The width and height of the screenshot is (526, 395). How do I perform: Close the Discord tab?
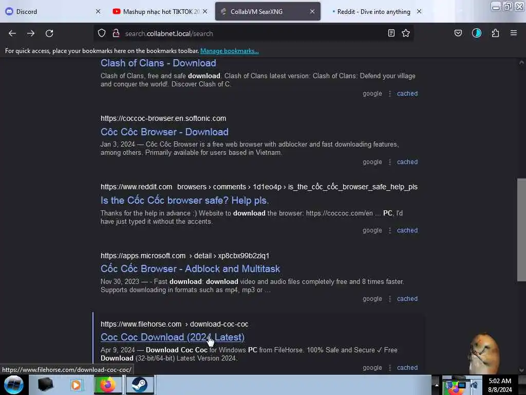[98, 11]
